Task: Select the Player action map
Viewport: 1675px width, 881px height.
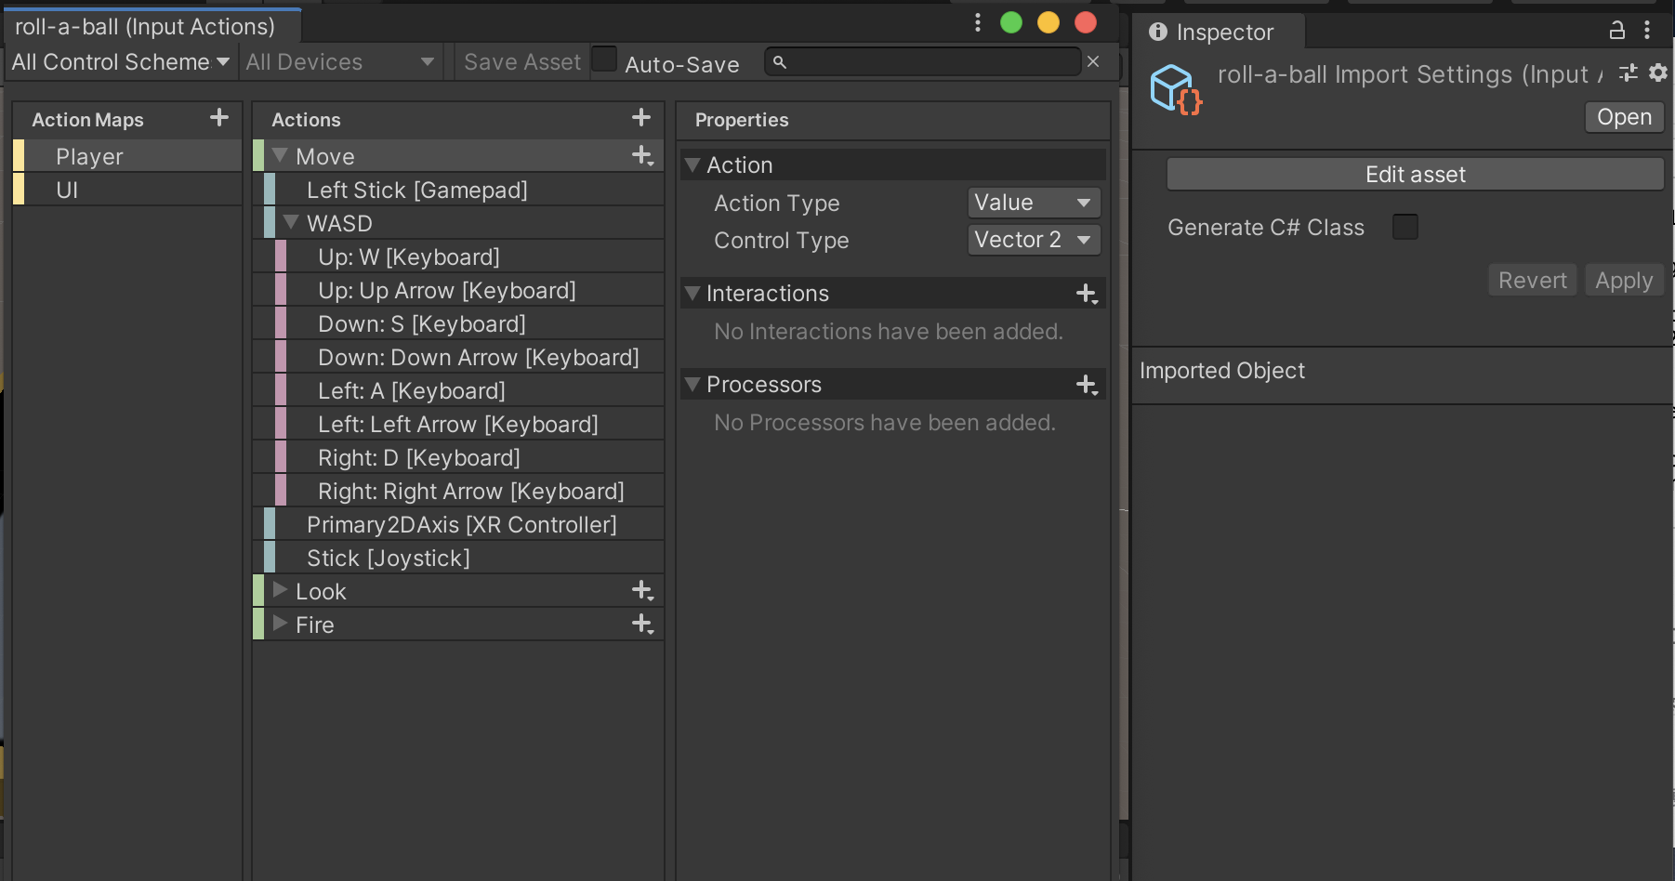Action: [127, 156]
